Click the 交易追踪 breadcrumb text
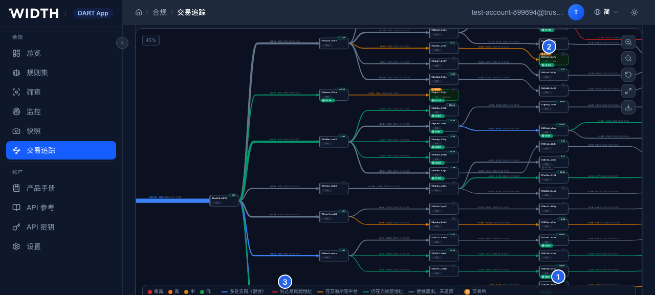The image size is (655, 295). click(x=191, y=12)
